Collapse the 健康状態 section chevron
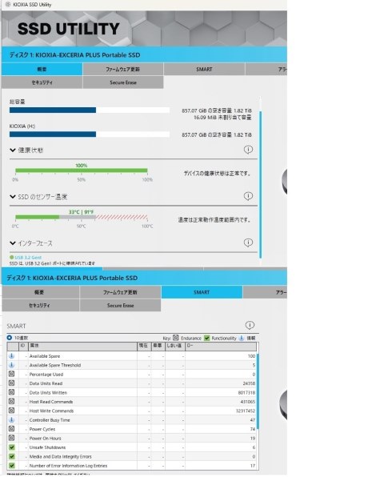The width and height of the screenshot is (380, 477). tap(13, 150)
